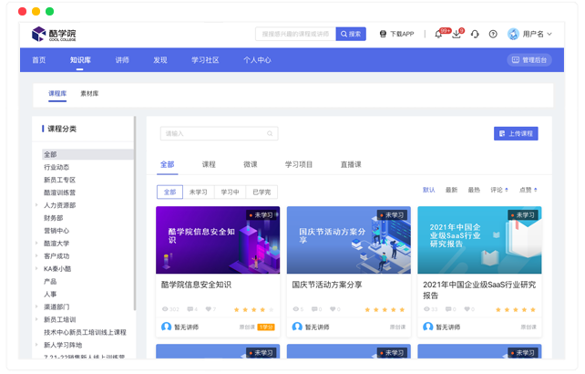Click the views eye icon on 酷学院信息安全知识 card
This screenshot has width=585, height=374.
coord(165,309)
